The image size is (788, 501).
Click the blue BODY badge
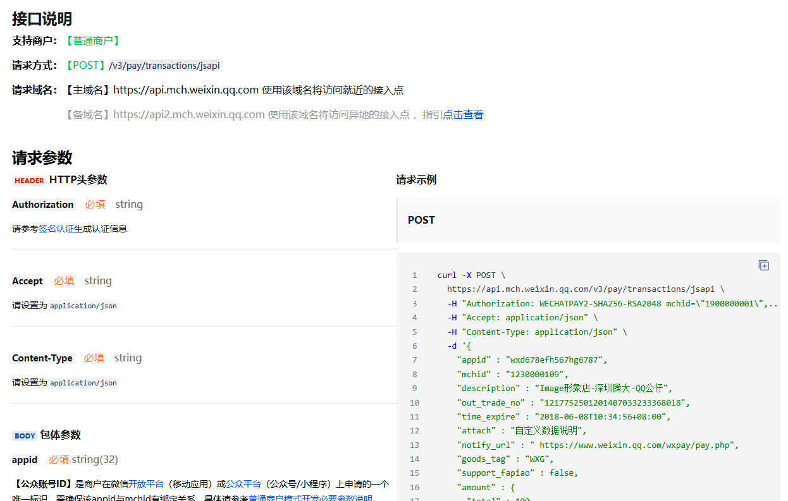coord(25,435)
